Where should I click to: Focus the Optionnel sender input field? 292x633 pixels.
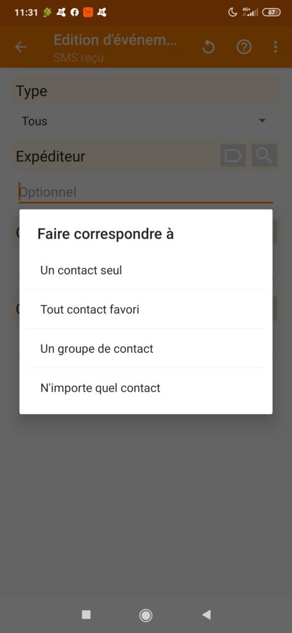point(146,192)
